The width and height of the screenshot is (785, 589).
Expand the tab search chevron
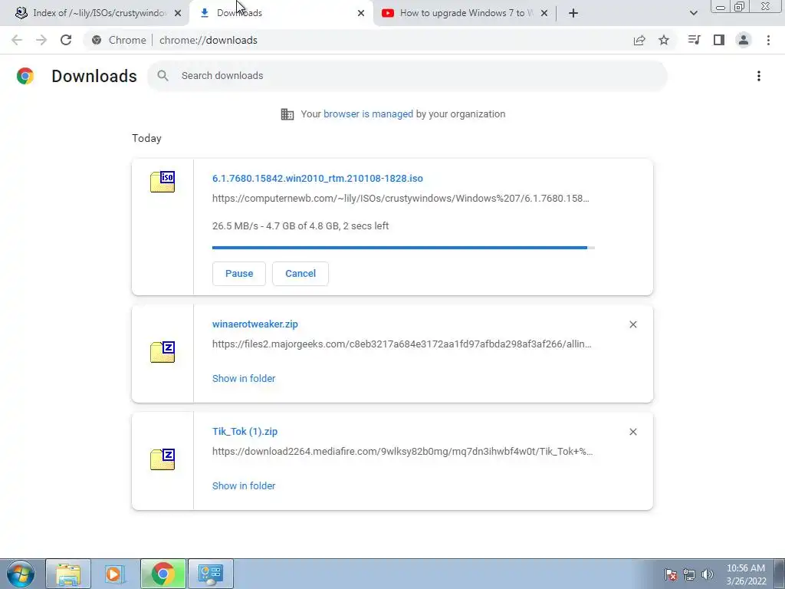coord(693,13)
